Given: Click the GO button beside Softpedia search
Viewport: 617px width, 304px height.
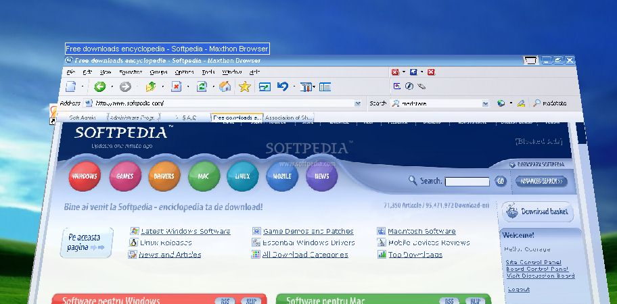Looking at the screenshot, I should [500, 182].
